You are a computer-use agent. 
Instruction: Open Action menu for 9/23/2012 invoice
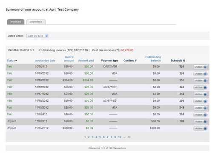point(200,67)
